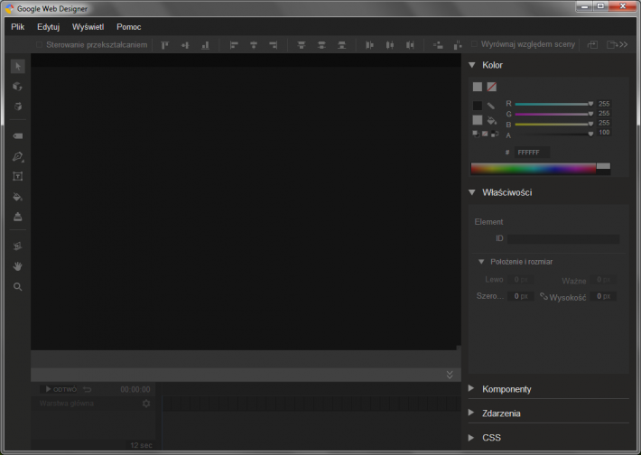The height and width of the screenshot is (455, 641).
Task: Click the last toolbar icon before the overflow chevrons
Action: [612, 44]
